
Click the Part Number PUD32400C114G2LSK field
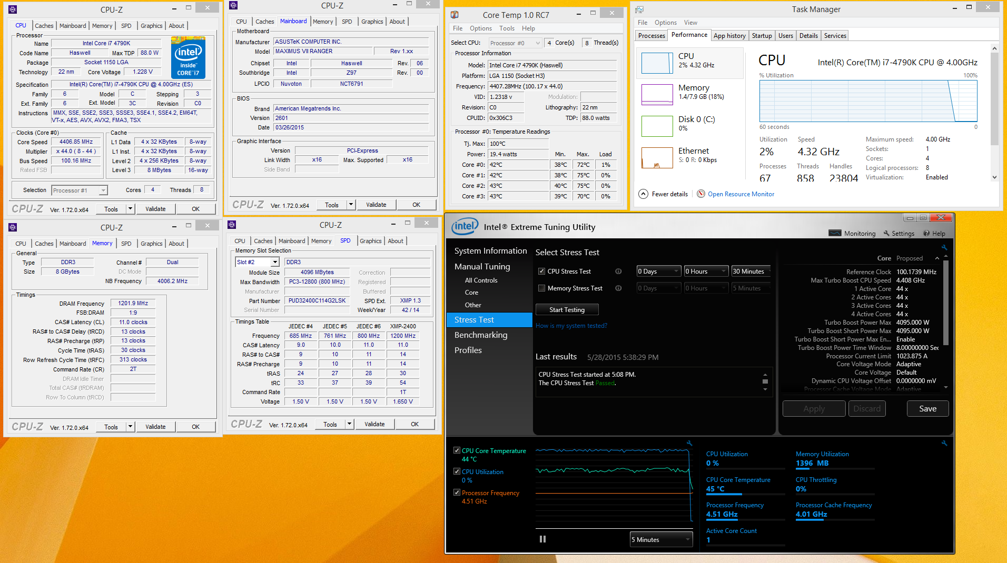pos(317,300)
